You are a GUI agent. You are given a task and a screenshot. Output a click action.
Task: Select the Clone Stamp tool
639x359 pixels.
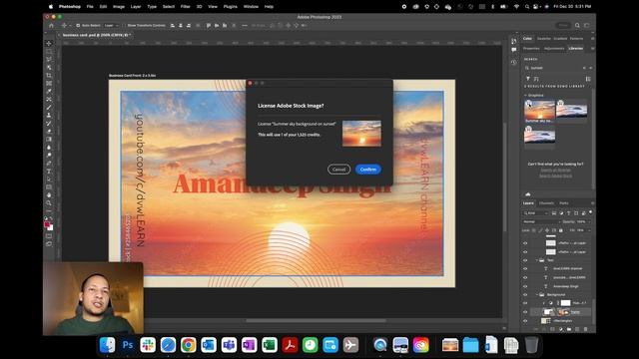[49, 116]
